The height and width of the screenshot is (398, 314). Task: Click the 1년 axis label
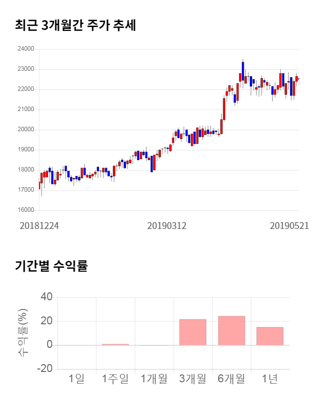coord(270,379)
